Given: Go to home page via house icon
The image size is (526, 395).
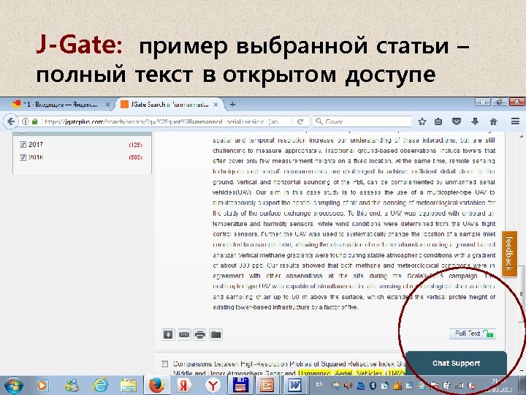Looking at the screenshot, I should pos(493,121).
